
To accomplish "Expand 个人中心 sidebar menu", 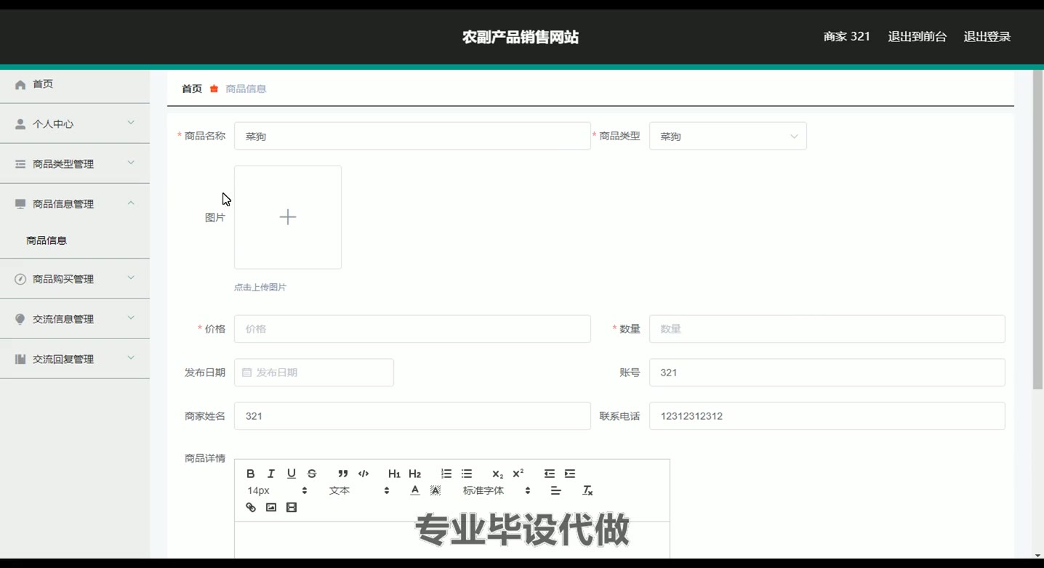I will (75, 123).
